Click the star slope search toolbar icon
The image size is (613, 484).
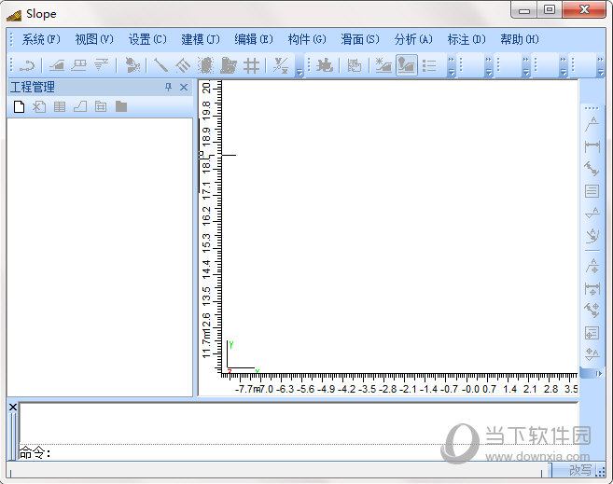point(383,65)
